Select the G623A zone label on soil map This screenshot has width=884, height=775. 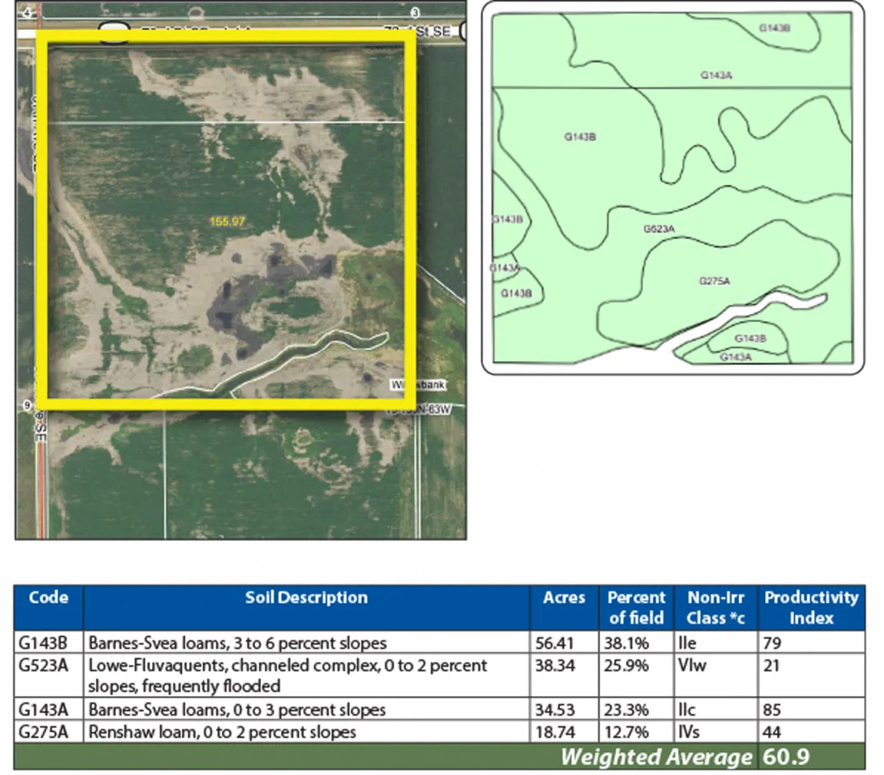click(658, 229)
